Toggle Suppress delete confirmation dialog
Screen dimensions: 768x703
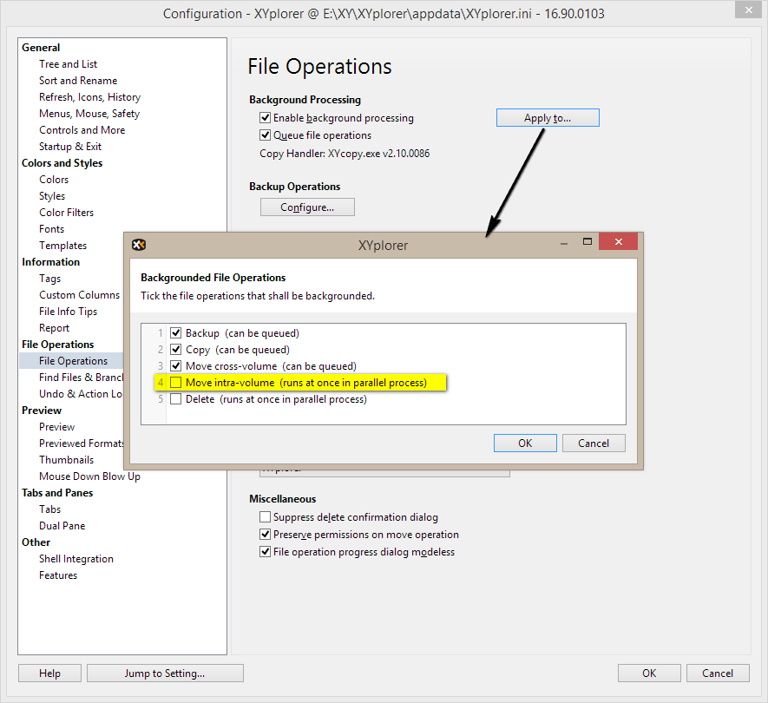pyautogui.click(x=266, y=517)
